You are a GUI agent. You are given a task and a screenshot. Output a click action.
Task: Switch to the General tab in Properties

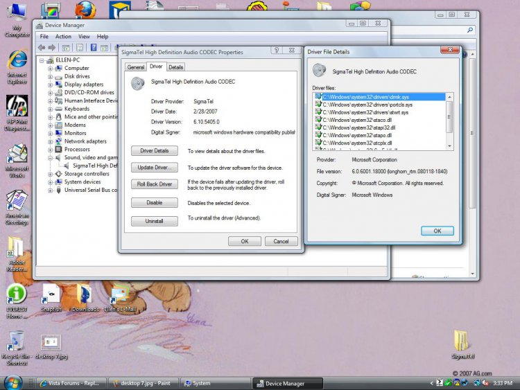[136, 67]
